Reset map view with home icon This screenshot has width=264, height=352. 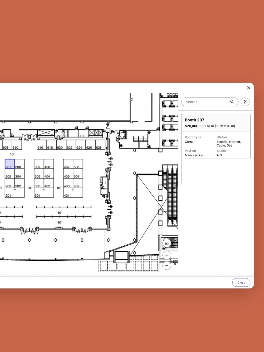167,243
